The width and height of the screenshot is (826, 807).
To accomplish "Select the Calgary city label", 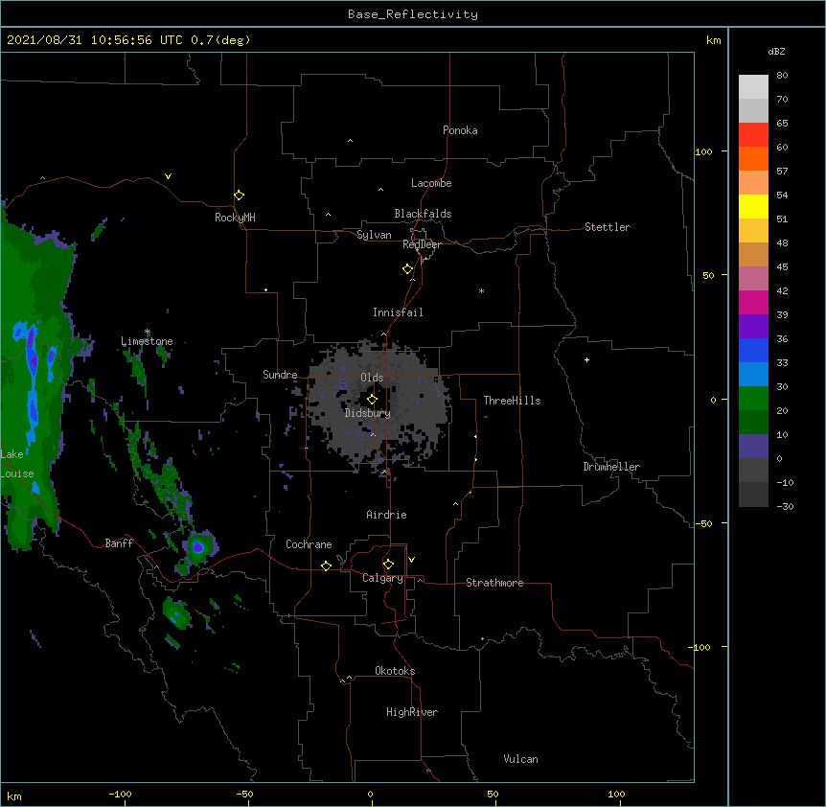I will (x=383, y=578).
